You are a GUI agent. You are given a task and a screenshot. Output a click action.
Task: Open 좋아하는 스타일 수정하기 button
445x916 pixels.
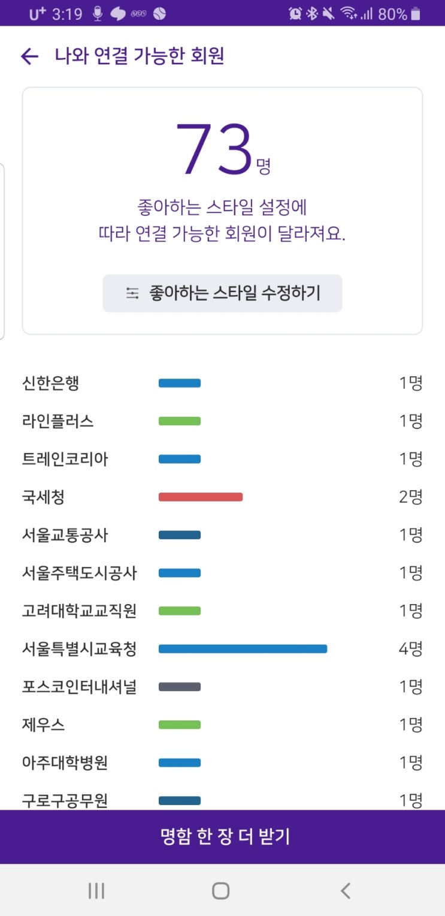(222, 293)
